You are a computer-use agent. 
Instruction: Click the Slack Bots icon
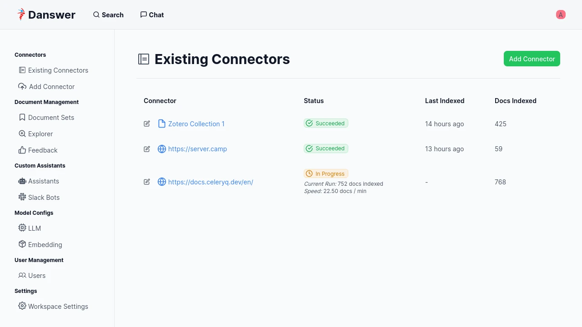tap(22, 197)
